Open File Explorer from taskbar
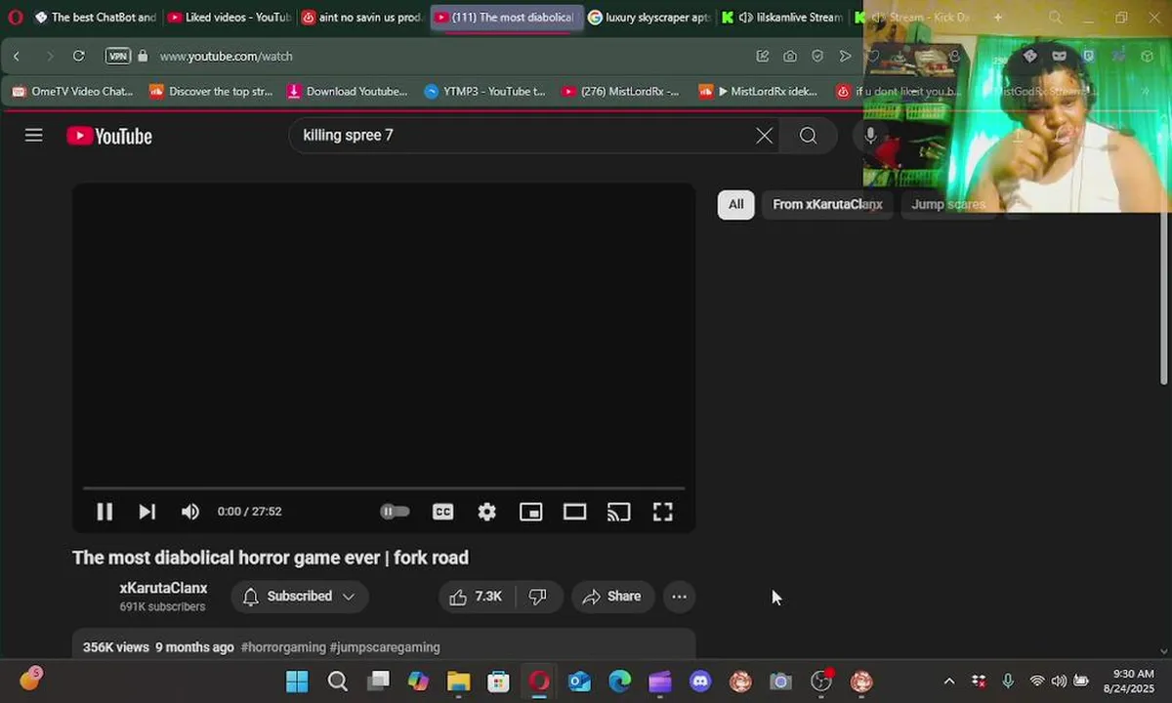Viewport: 1172px width, 703px height. pos(458,682)
